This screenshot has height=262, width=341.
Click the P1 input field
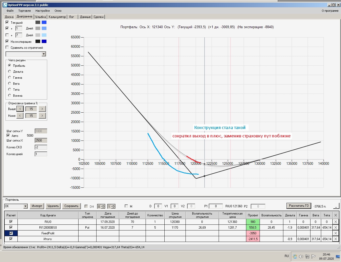(x=216, y=206)
